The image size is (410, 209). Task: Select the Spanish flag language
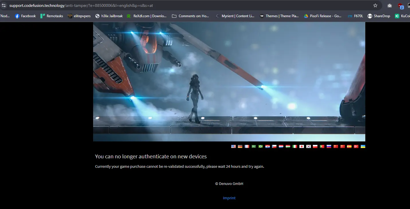pyautogui.click(x=349, y=146)
